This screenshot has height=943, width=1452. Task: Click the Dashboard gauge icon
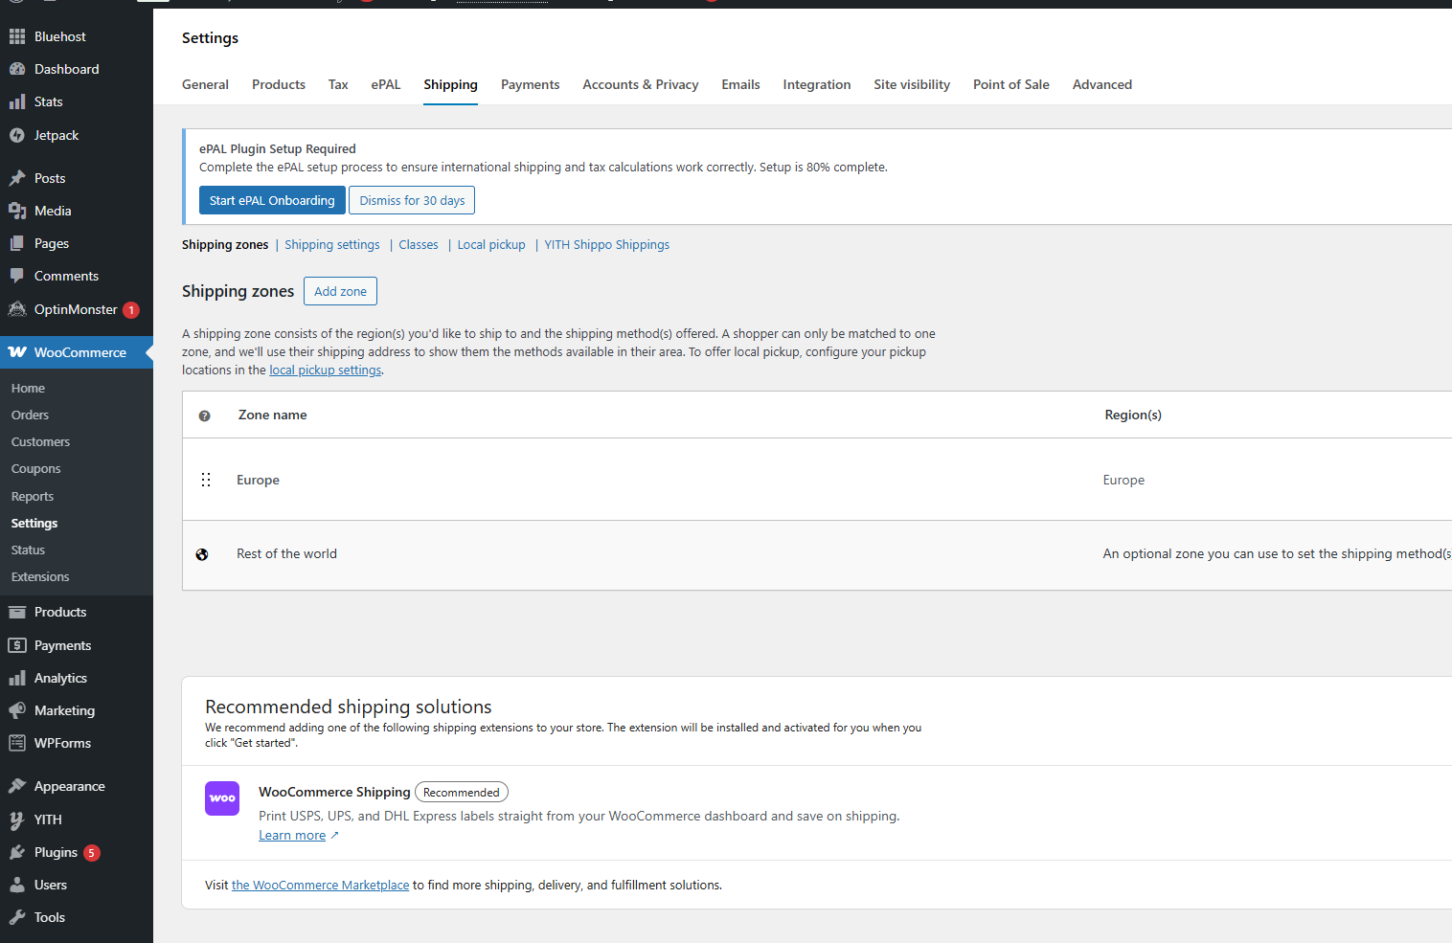pyautogui.click(x=17, y=69)
